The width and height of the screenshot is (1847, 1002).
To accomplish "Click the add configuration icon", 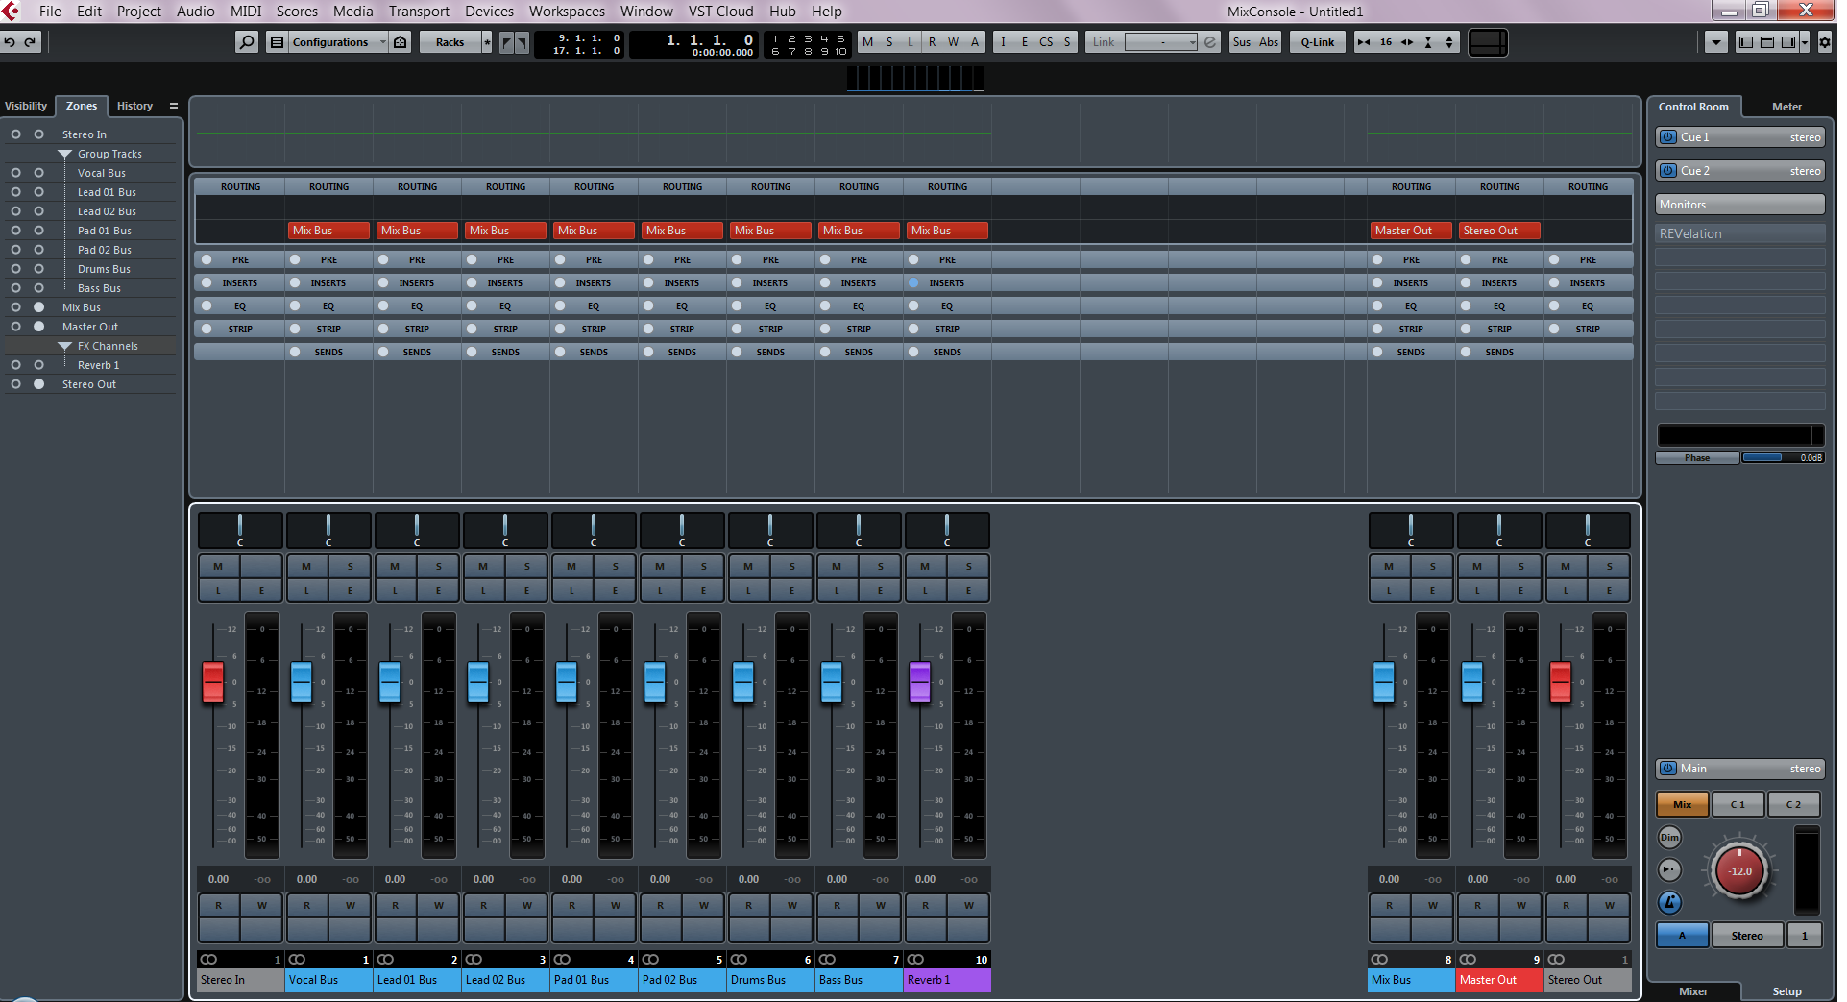I will (401, 42).
